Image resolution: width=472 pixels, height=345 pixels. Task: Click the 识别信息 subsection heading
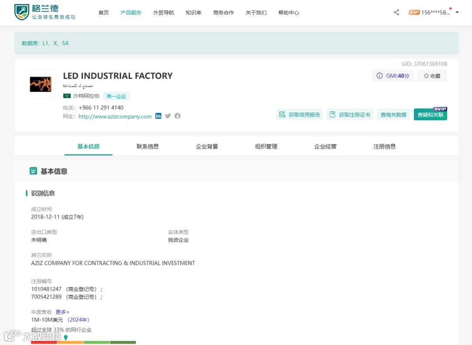pyautogui.click(x=43, y=193)
